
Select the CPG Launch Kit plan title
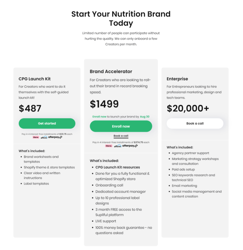click(34, 79)
